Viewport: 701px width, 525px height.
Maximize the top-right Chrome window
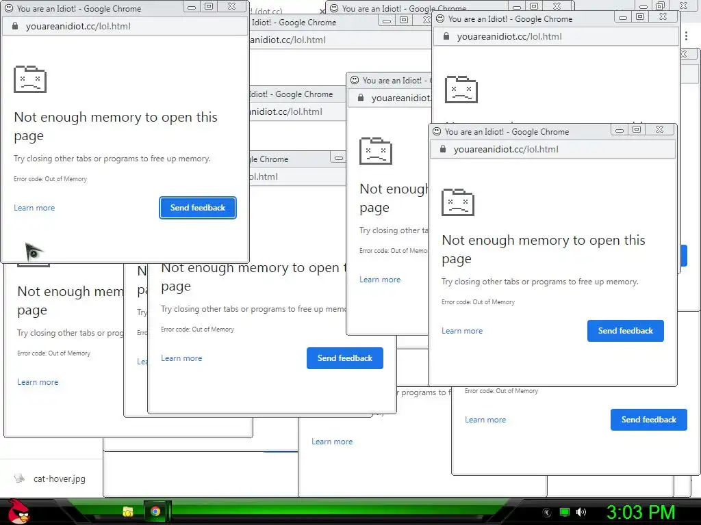point(640,16)
